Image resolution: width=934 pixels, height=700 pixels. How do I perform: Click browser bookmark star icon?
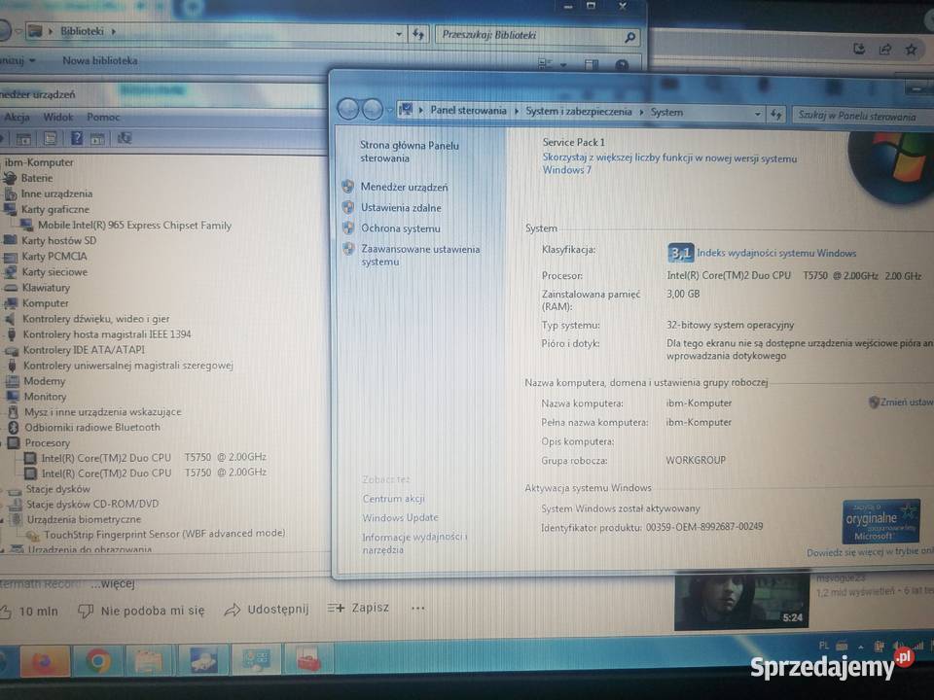pos(912,50)
